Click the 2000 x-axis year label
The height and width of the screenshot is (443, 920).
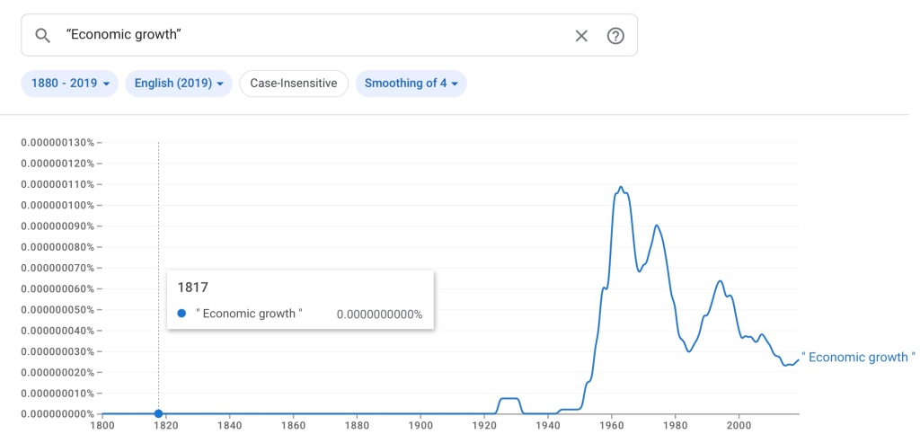point(739,425)
